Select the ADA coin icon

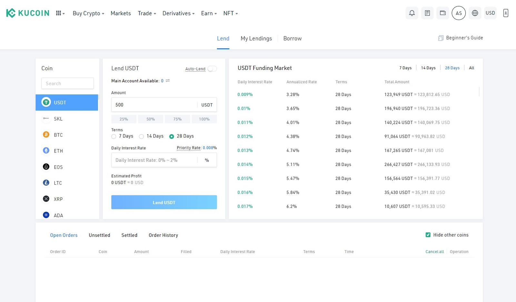[x=46, y=215]
